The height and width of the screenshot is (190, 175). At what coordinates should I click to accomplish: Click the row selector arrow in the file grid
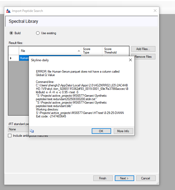point(11,58)
